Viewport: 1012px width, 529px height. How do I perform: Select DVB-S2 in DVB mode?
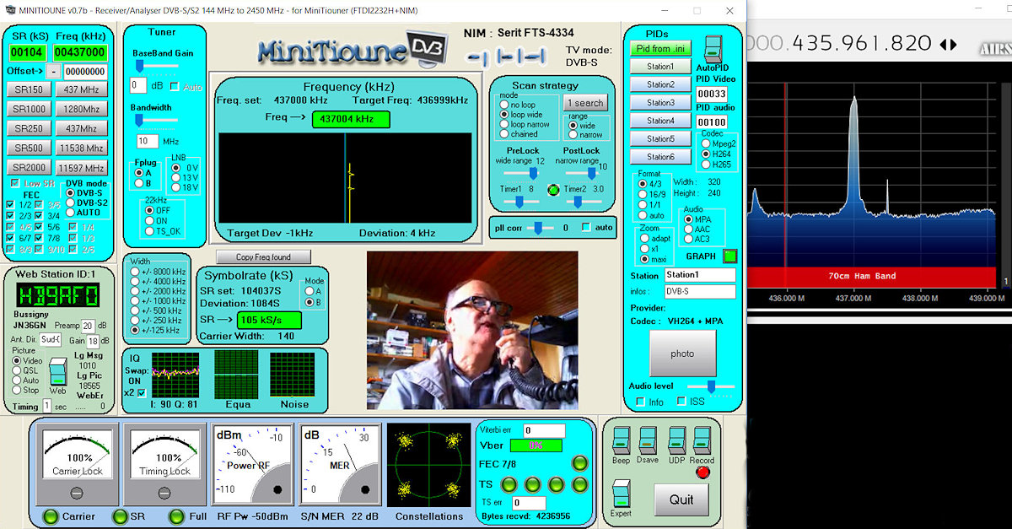(70, 202)
